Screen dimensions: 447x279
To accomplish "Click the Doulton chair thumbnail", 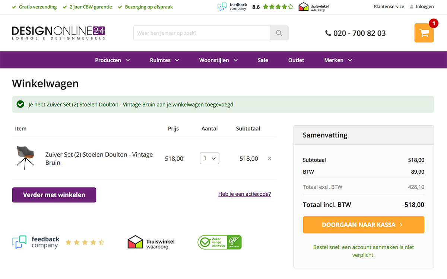I will (25, 158).
